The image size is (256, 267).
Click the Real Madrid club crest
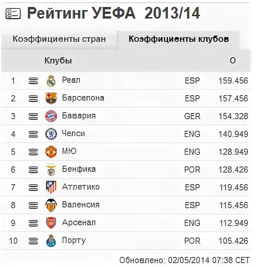pos(51,80)
